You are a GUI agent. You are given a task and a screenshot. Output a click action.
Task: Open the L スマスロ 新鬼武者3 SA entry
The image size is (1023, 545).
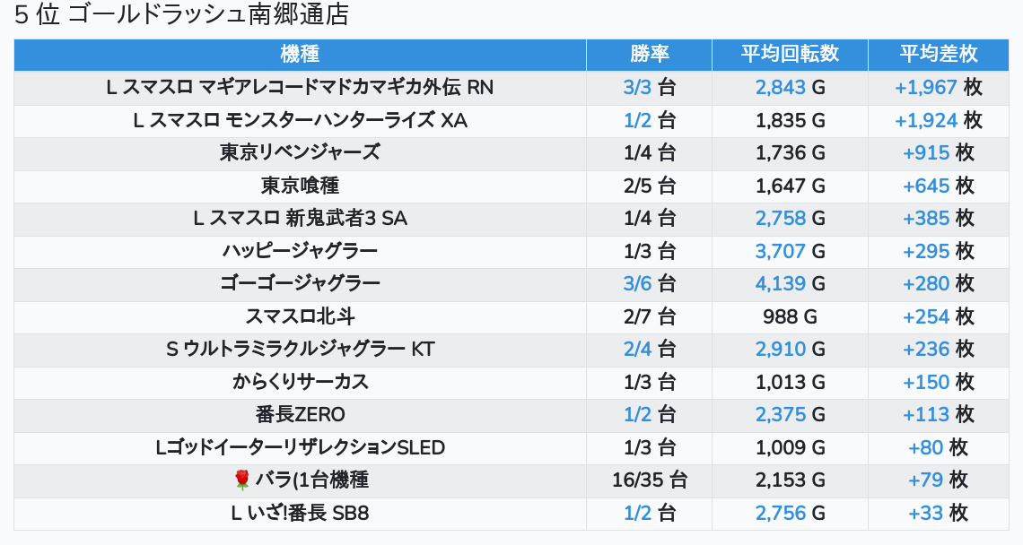pyautogui.click(x=300, y=219)
